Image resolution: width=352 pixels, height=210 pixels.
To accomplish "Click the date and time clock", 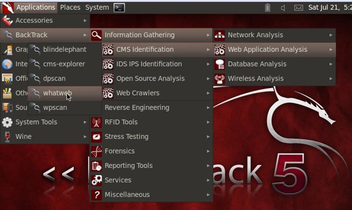I will (x=329, y=7).
